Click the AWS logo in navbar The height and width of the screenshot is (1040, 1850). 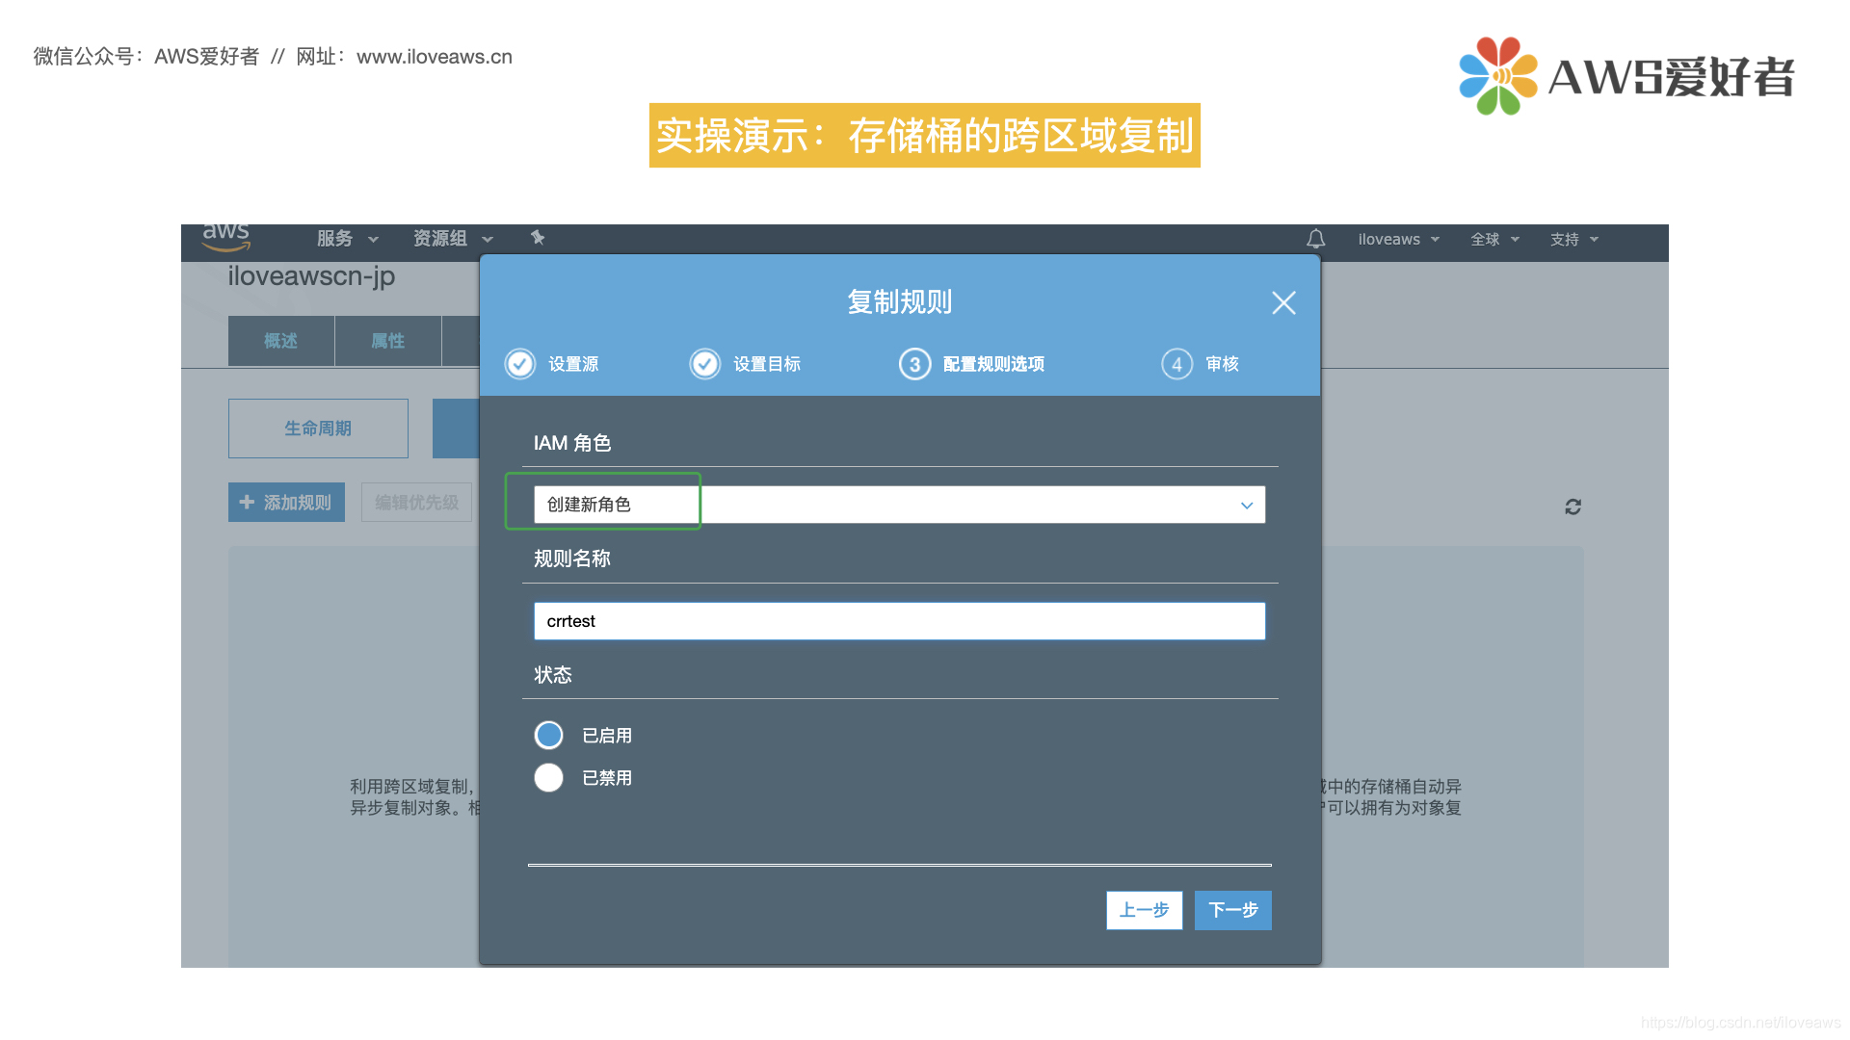click(x=225, y=237)
